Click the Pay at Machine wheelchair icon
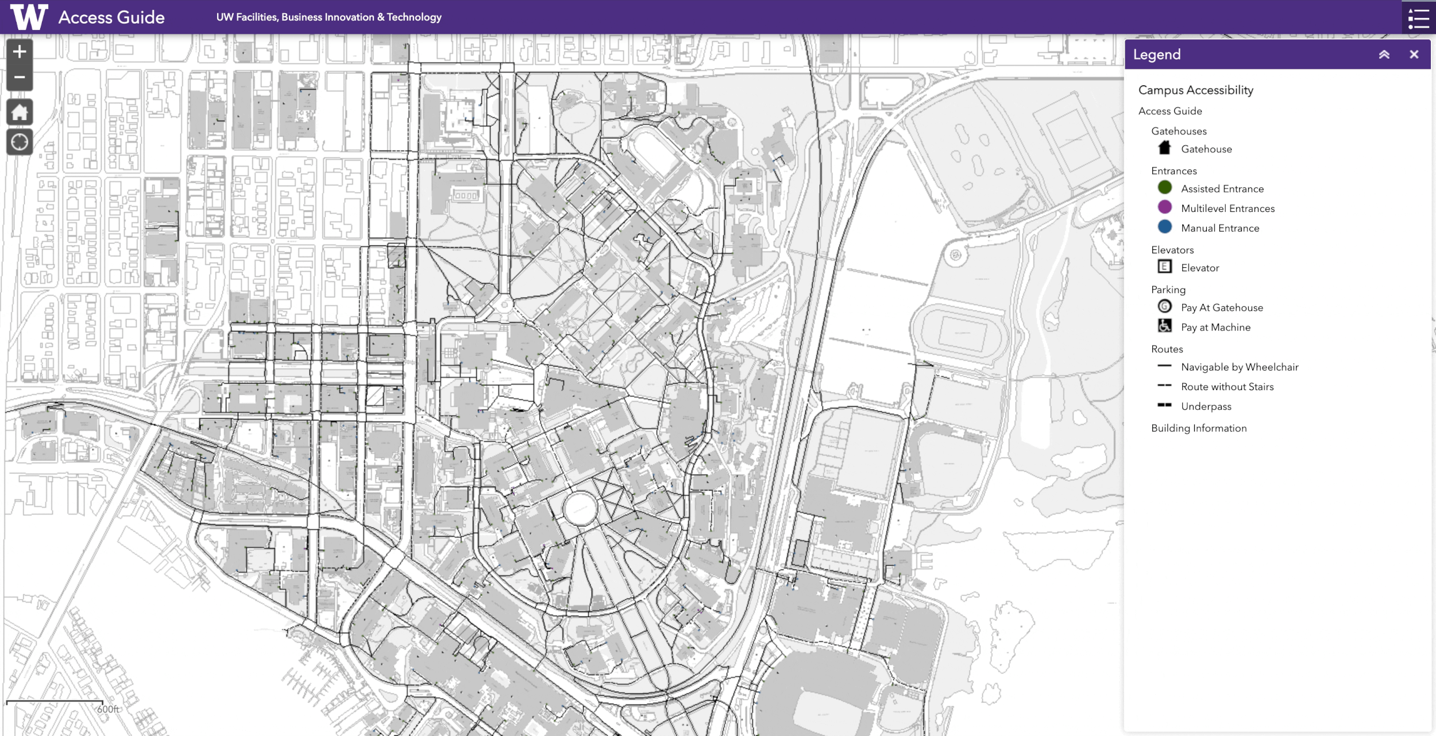The height and width of the screenshot is (736, 1436). coord(1164,326)
